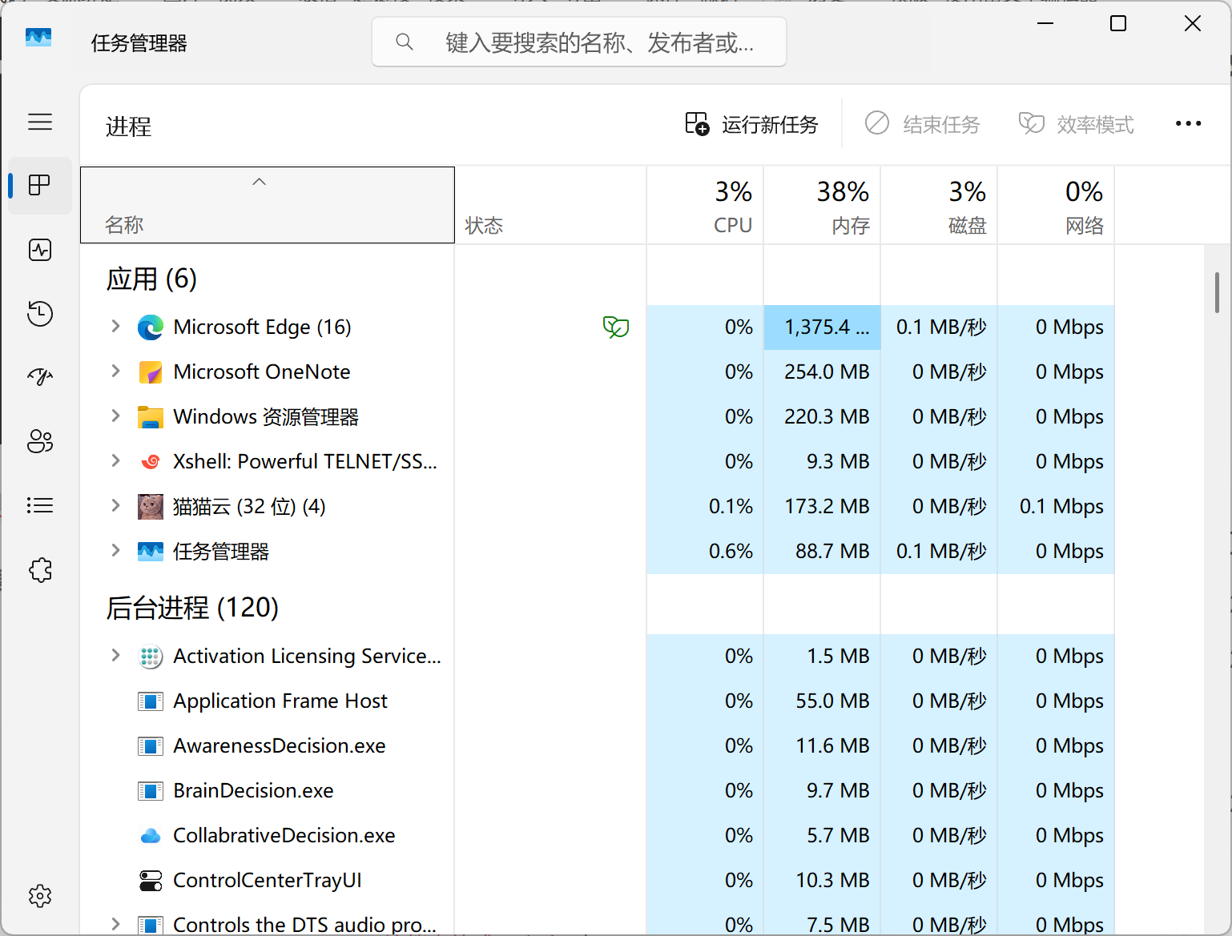1232x936 pixels.
Task: Expand the Windows 资源管理器 process group
Action: pos(115,416)
